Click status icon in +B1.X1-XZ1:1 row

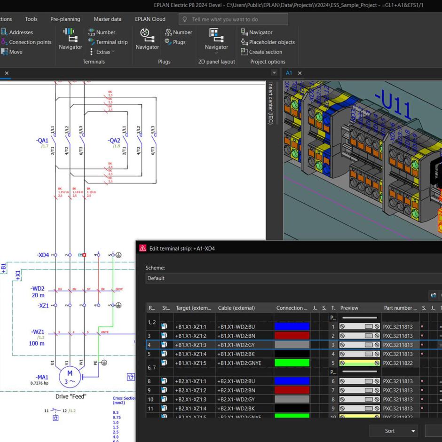[164, 326]
